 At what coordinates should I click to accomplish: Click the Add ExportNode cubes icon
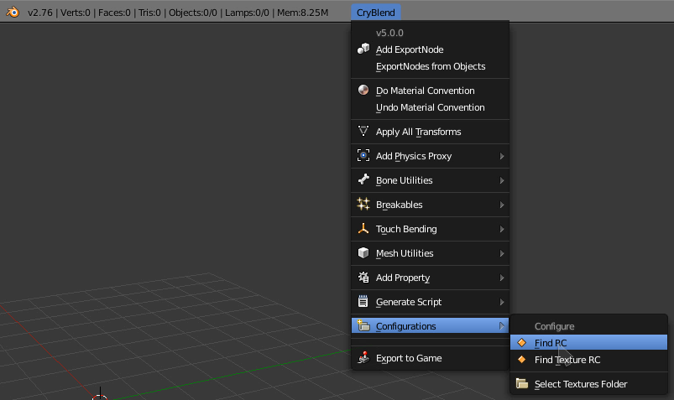[x=363, y=49]
